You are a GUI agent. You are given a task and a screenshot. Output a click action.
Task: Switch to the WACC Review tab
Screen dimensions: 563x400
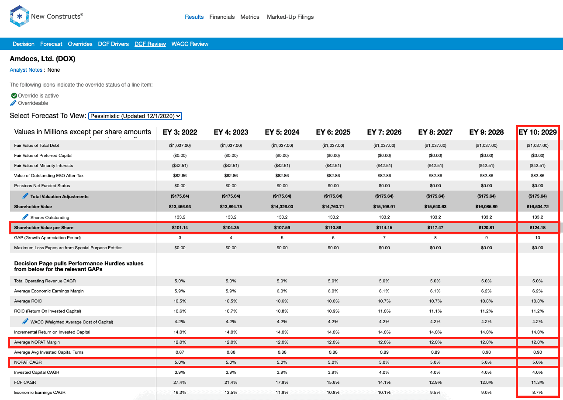pos(190,44)
